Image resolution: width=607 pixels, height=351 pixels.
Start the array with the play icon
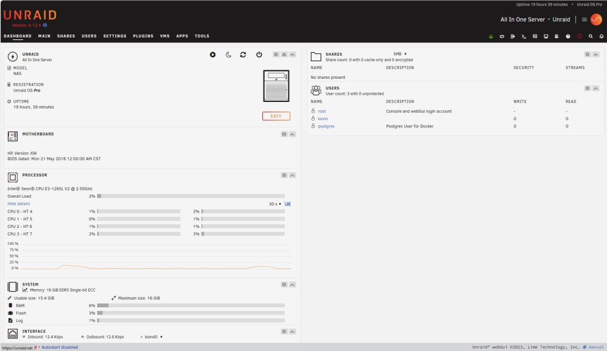[x=212, y=55]
